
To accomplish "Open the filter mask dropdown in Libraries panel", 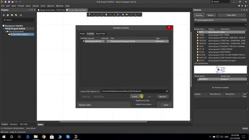I will (x=246, y=24).
